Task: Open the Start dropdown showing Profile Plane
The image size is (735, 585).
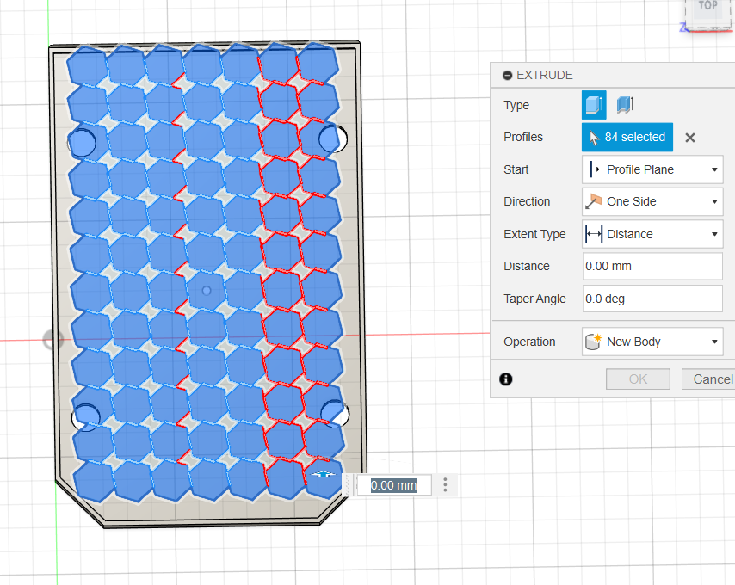Action: click(x=652, y=169)
